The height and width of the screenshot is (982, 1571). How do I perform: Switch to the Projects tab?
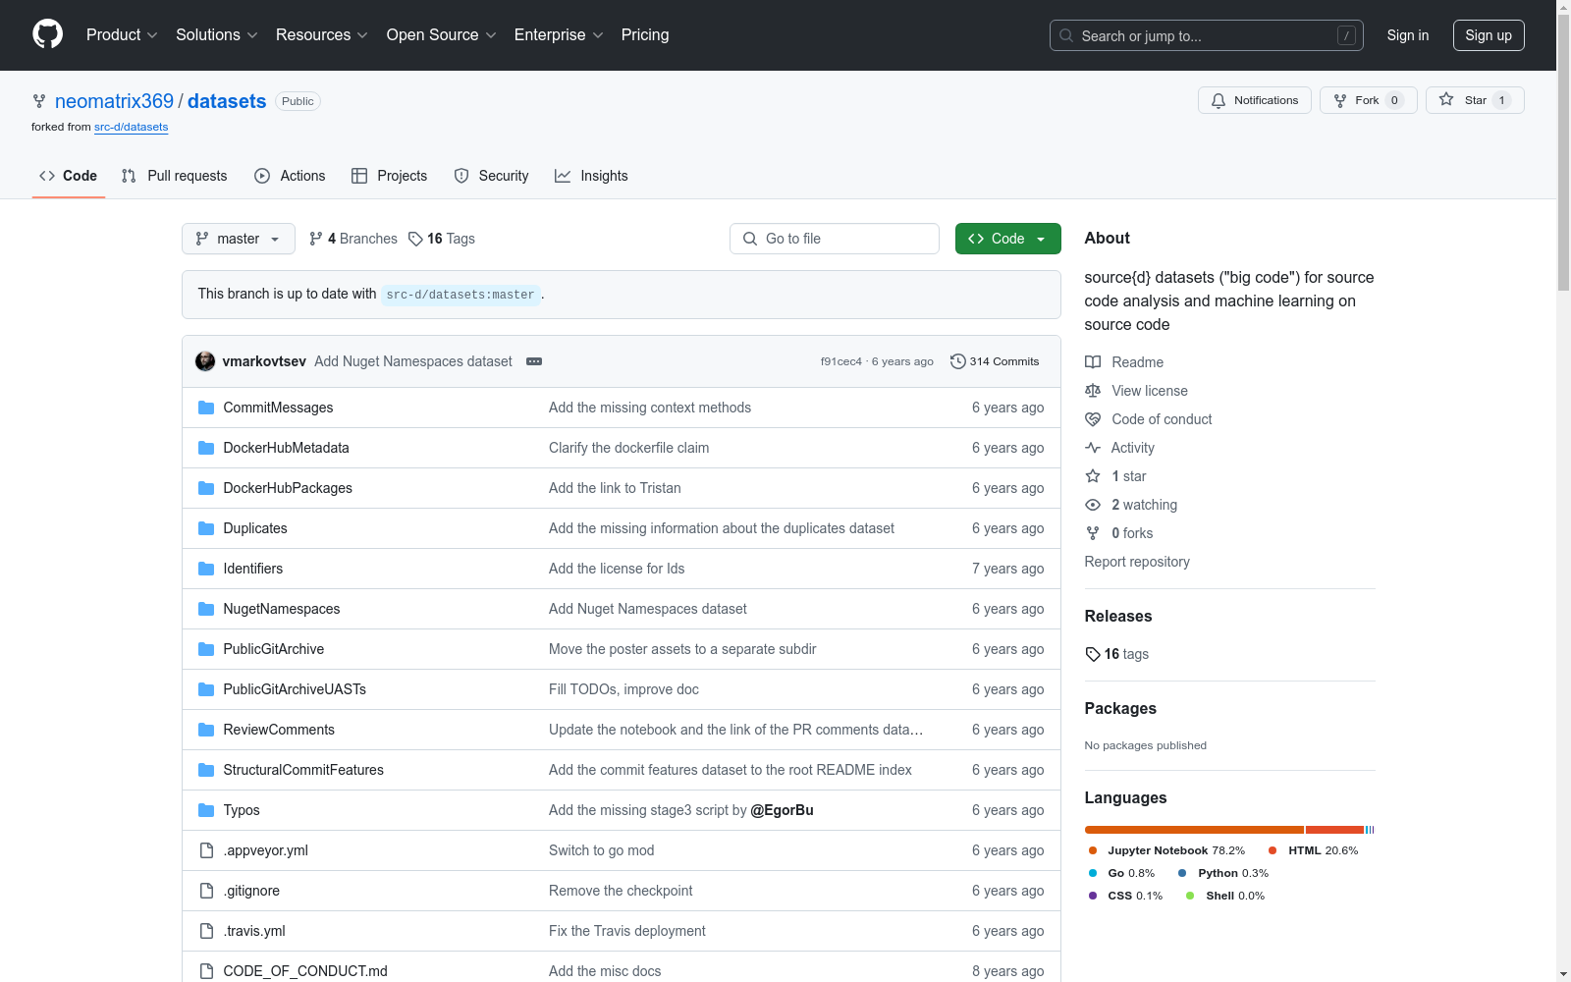point(390,176)
